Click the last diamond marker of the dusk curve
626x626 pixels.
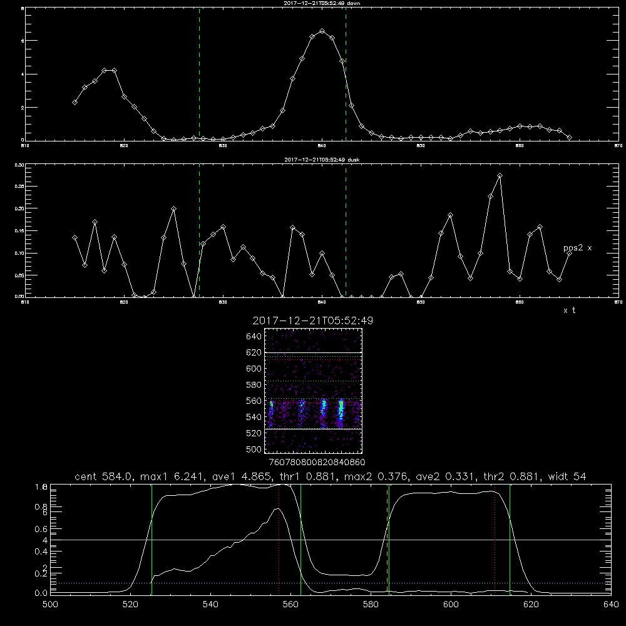click(569, 253)
